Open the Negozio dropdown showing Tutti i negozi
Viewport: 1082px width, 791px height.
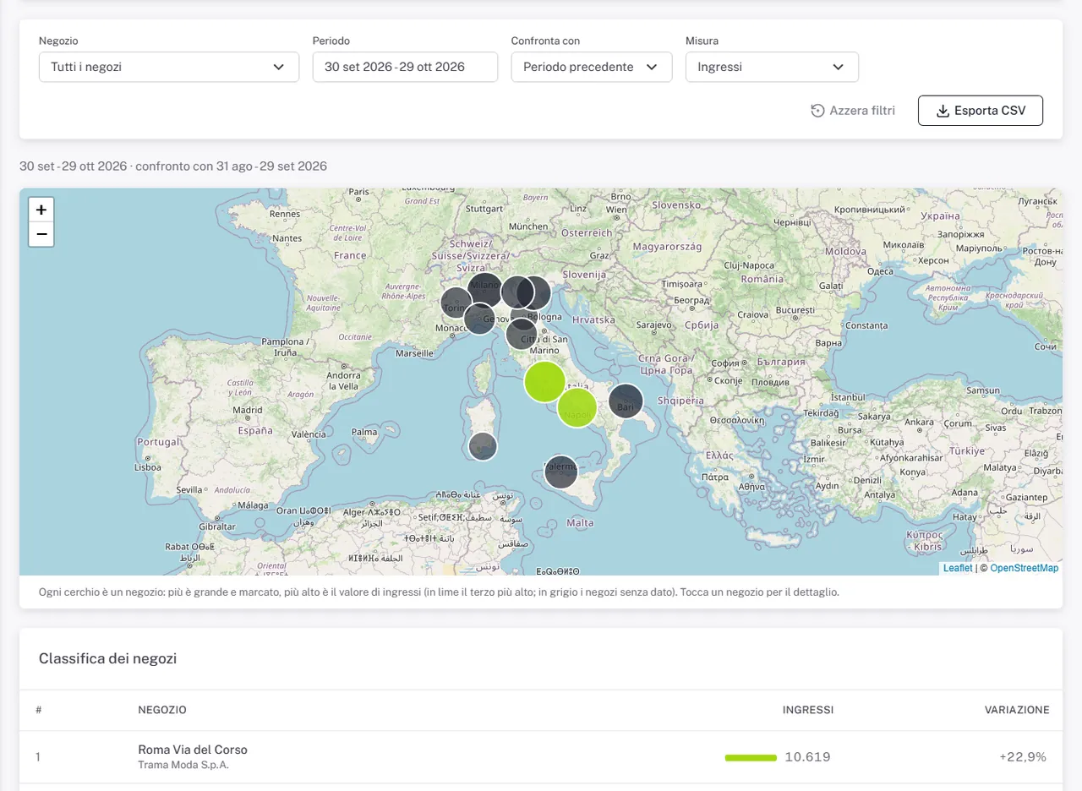click(x=169, y=67)
